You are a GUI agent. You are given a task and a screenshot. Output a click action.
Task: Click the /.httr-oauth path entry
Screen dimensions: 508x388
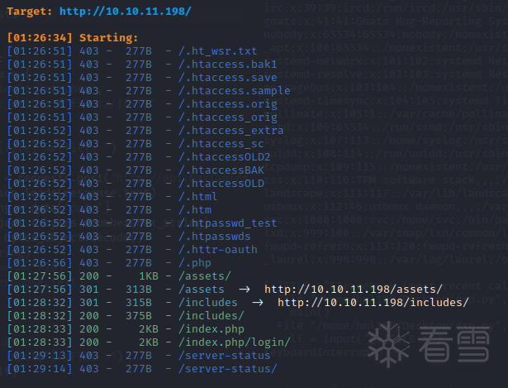coord(218,250)
